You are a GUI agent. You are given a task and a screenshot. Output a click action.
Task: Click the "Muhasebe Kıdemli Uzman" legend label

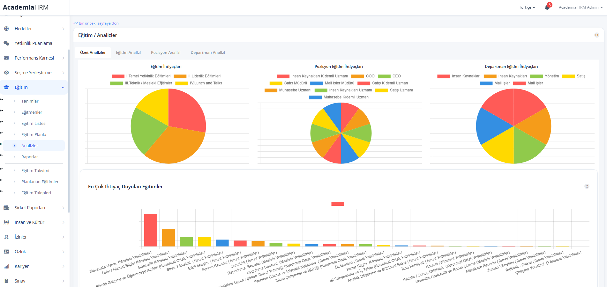click(x=346, y=97)
